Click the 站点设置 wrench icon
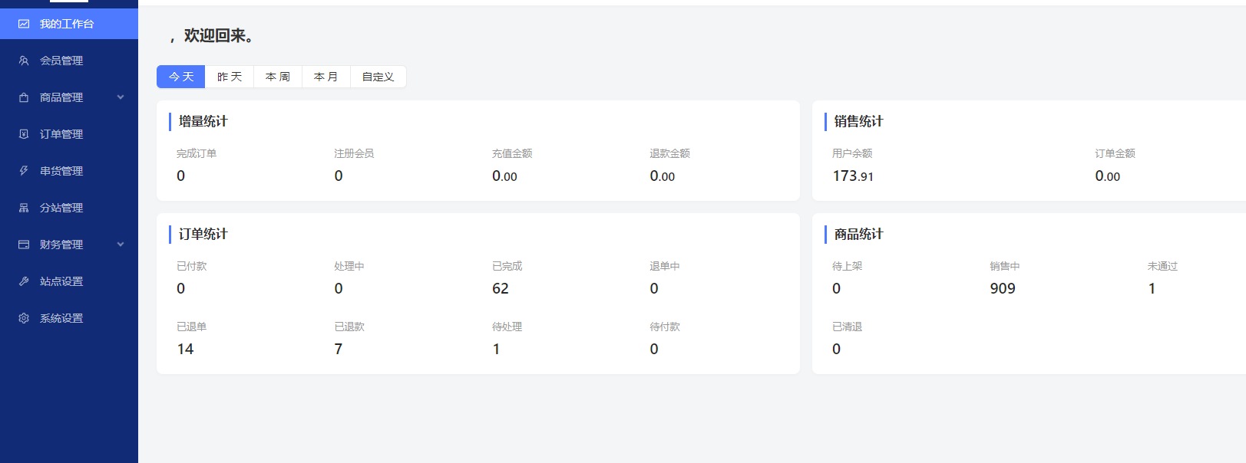The width and height of the screenshot is (1246, 463). (x=24, y=281)
